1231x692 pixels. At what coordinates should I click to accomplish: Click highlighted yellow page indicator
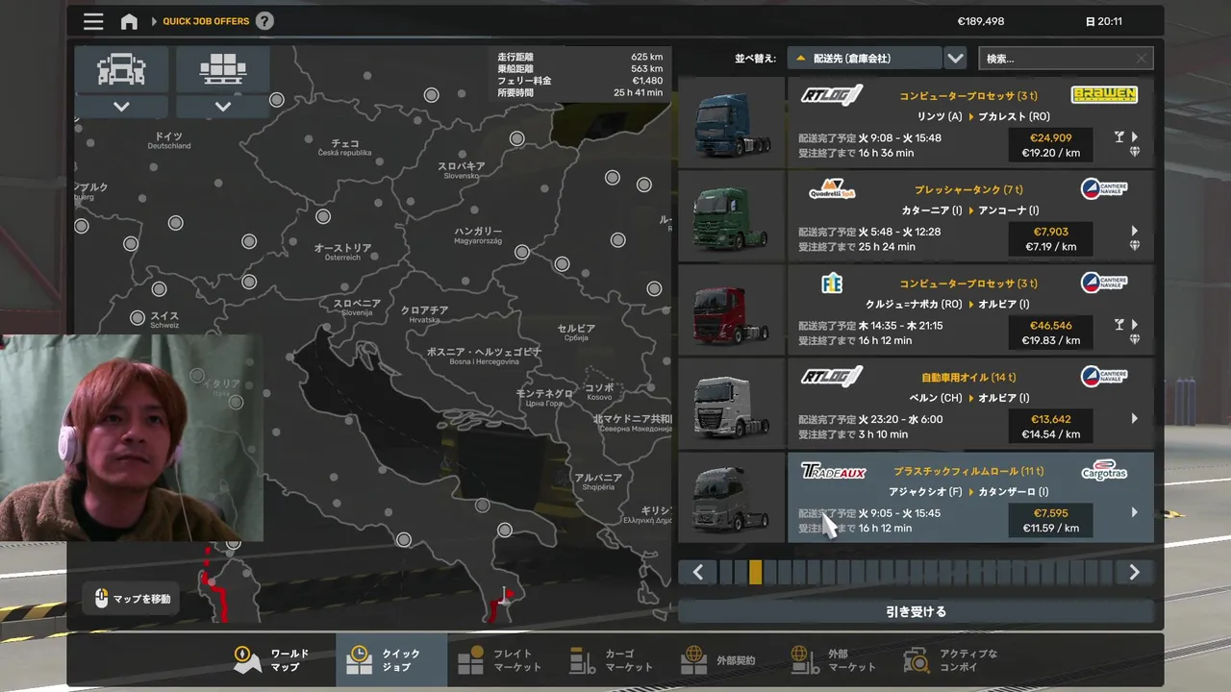tap(755, 573)
